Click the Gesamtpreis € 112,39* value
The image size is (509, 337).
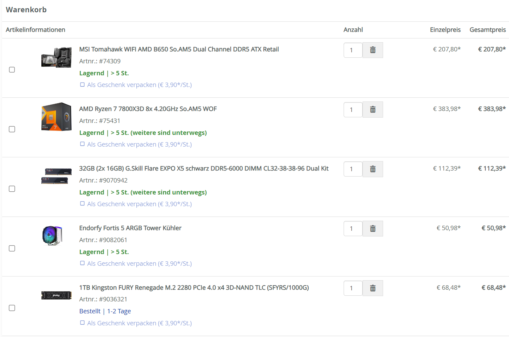492,168
